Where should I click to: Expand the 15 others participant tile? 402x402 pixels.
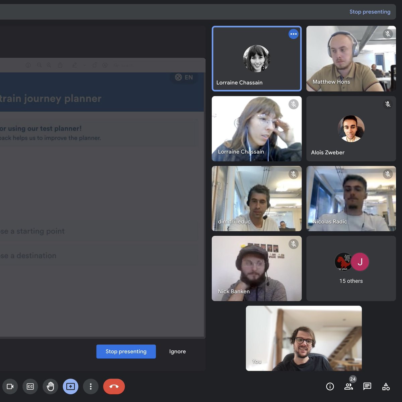click(x=351, y=268)
